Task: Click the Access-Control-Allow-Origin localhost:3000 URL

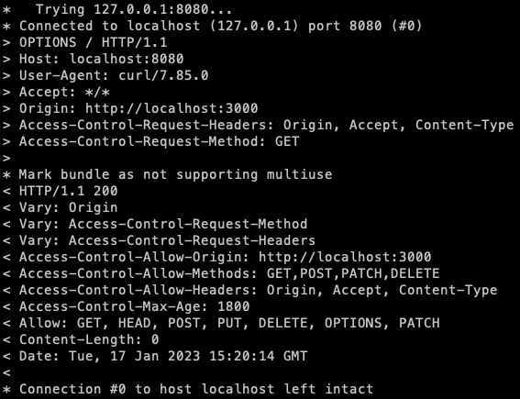Action: (345, 257)
